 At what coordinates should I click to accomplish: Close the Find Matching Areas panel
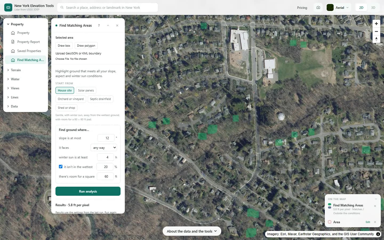pos(117,26)
